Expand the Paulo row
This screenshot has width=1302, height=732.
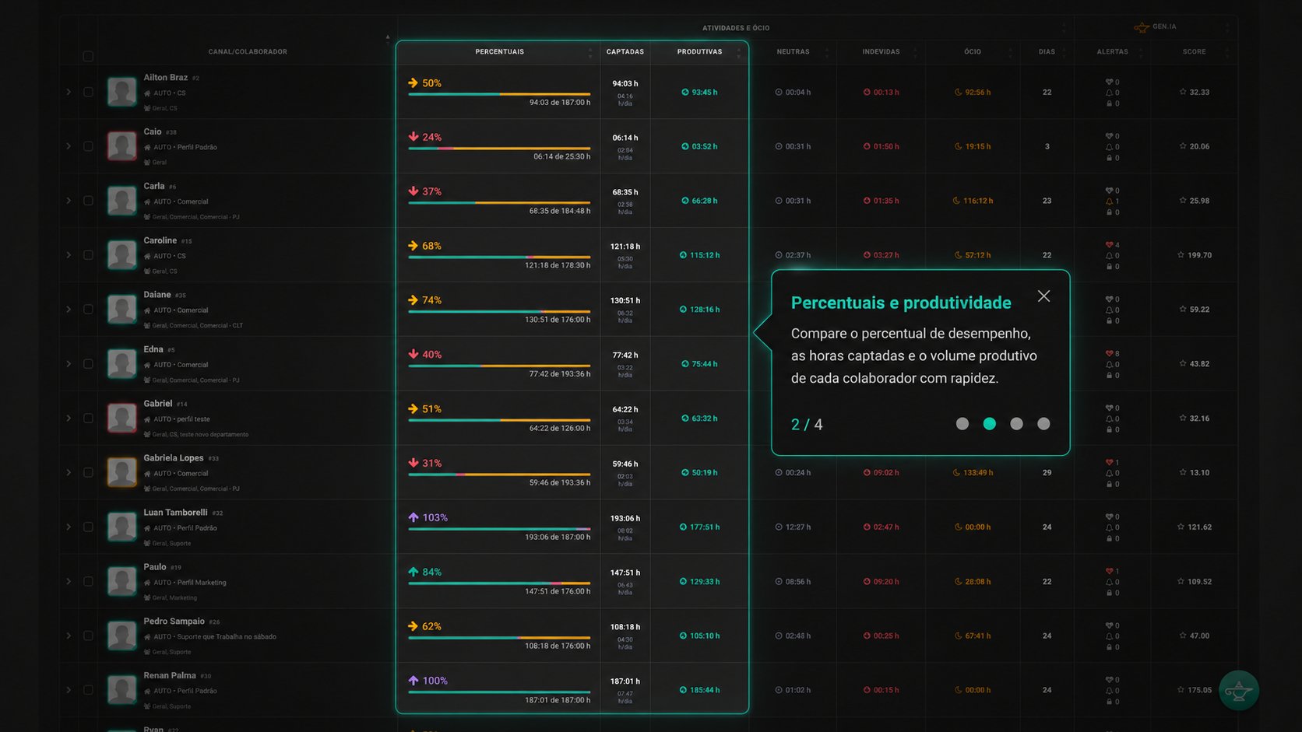pos(69,581)
